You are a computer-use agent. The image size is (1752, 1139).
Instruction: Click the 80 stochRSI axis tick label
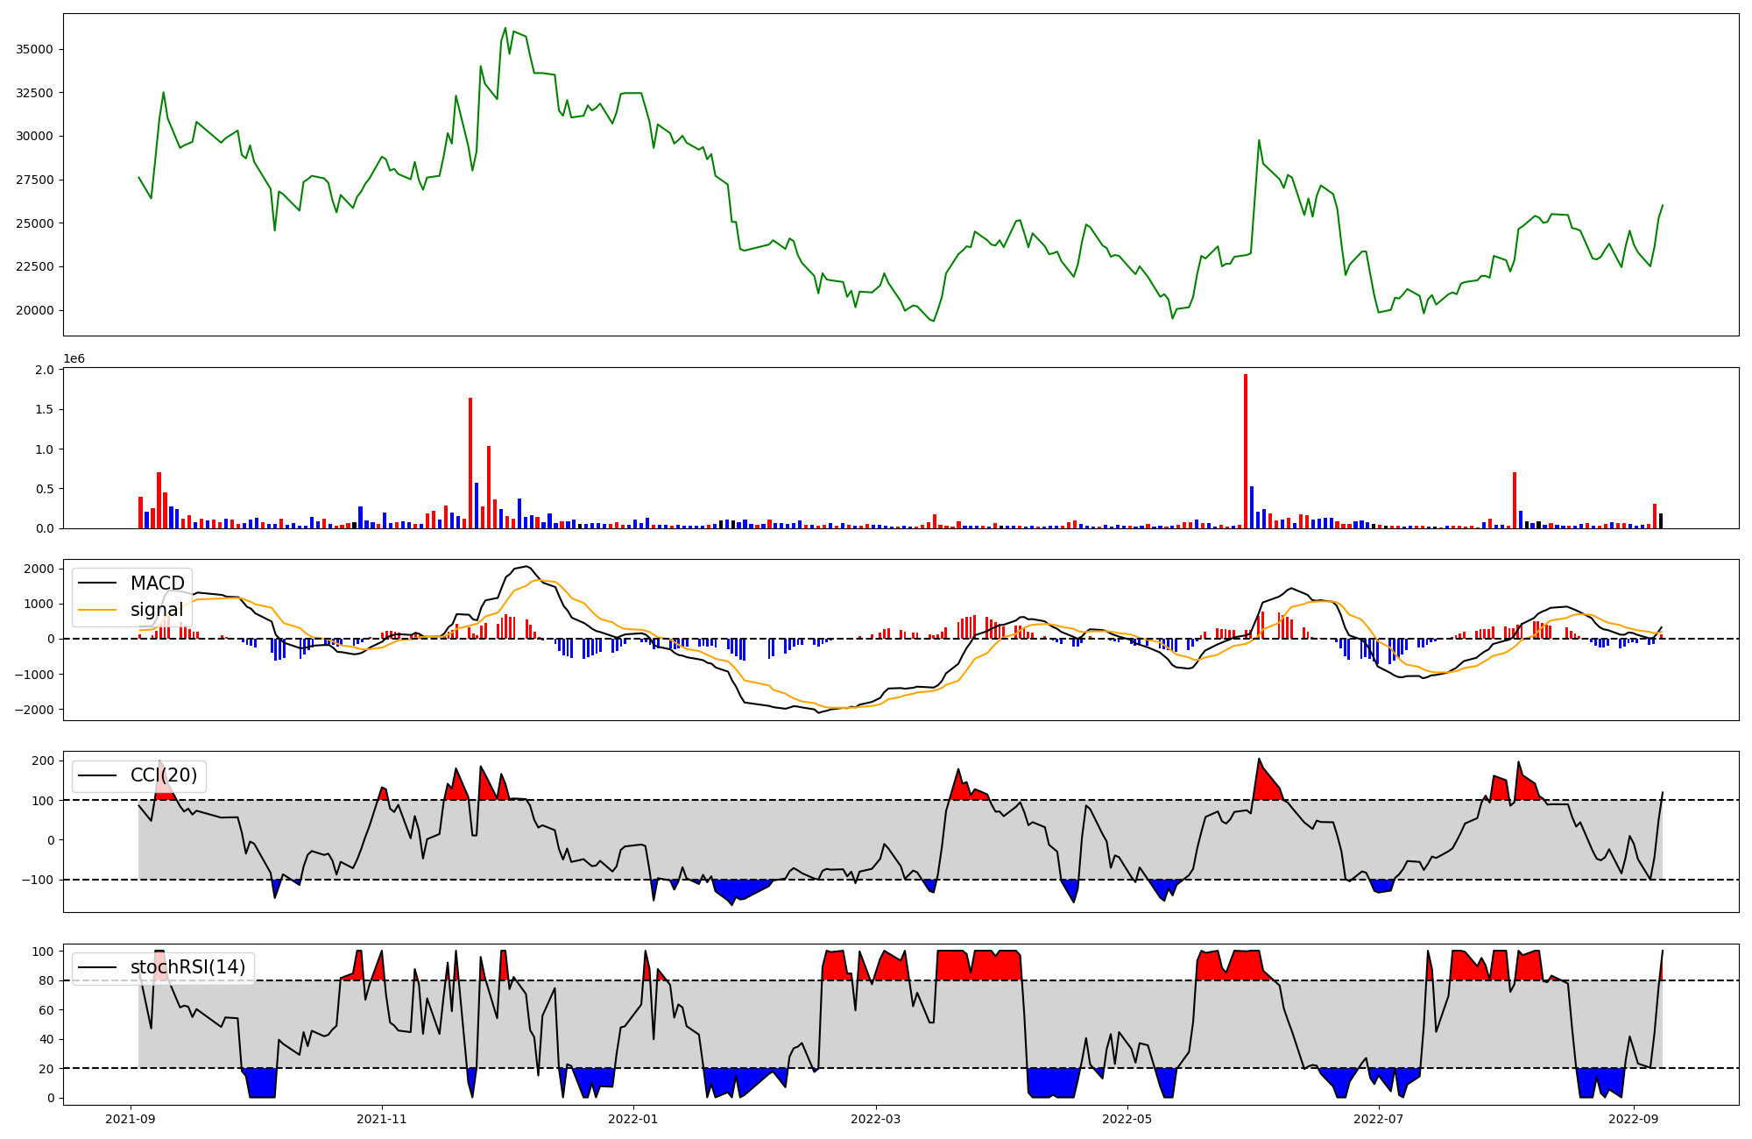click(47, 980)
